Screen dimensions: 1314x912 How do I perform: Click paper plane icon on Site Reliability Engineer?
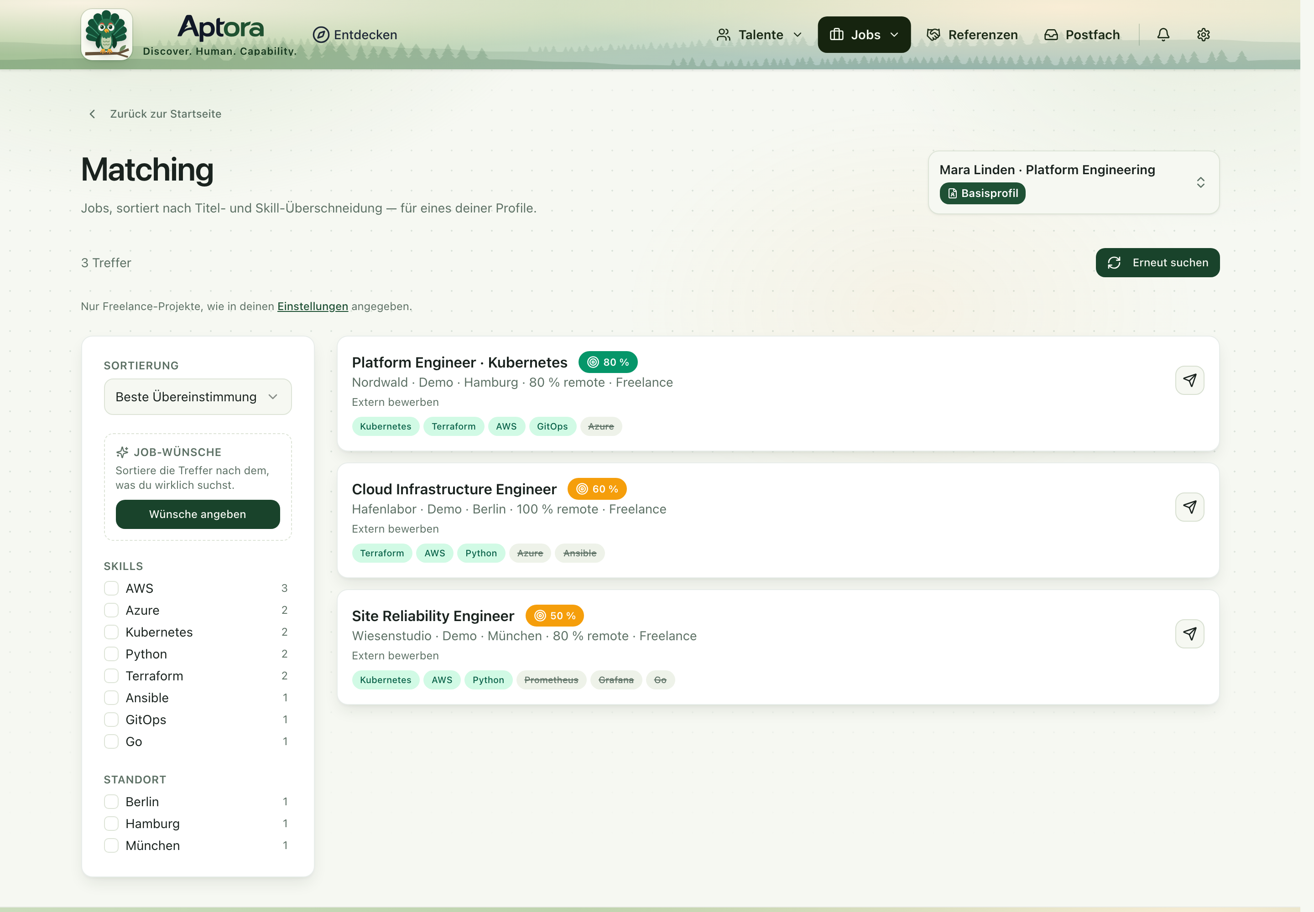point(1189,634)
